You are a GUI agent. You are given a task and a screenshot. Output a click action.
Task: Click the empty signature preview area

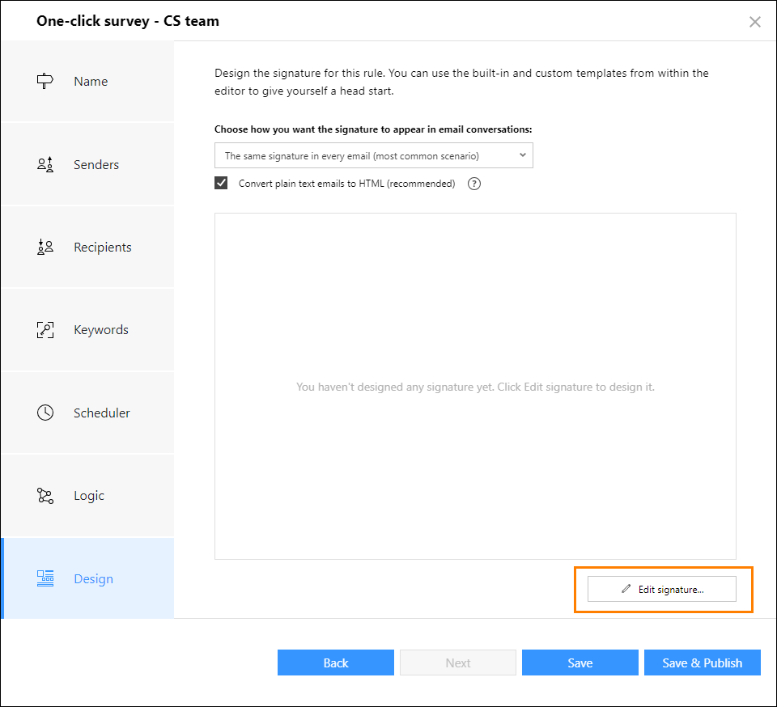pyautogui.click(x=475, y=386)
